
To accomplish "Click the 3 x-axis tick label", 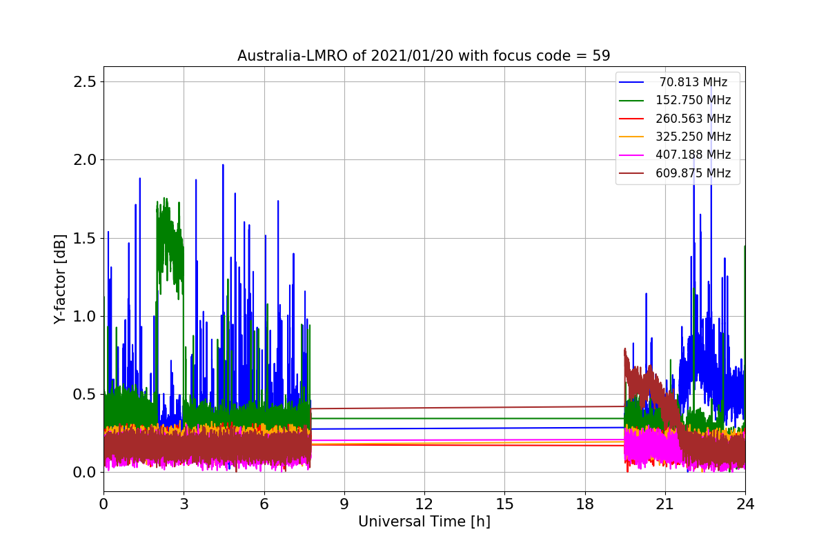I will coord(184,504).
